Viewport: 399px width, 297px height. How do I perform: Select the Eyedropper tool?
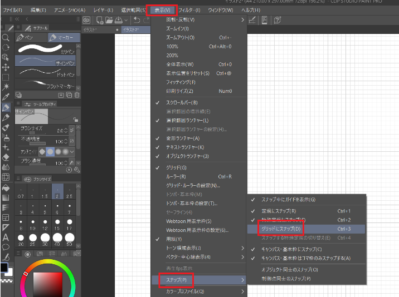coord(6,97)
